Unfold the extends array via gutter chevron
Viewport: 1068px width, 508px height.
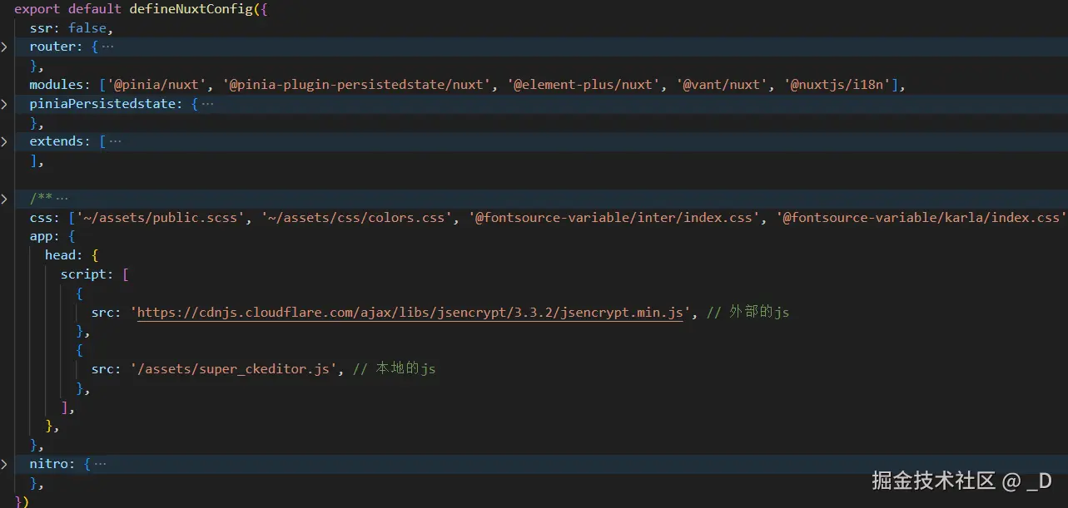click(6, 141)
